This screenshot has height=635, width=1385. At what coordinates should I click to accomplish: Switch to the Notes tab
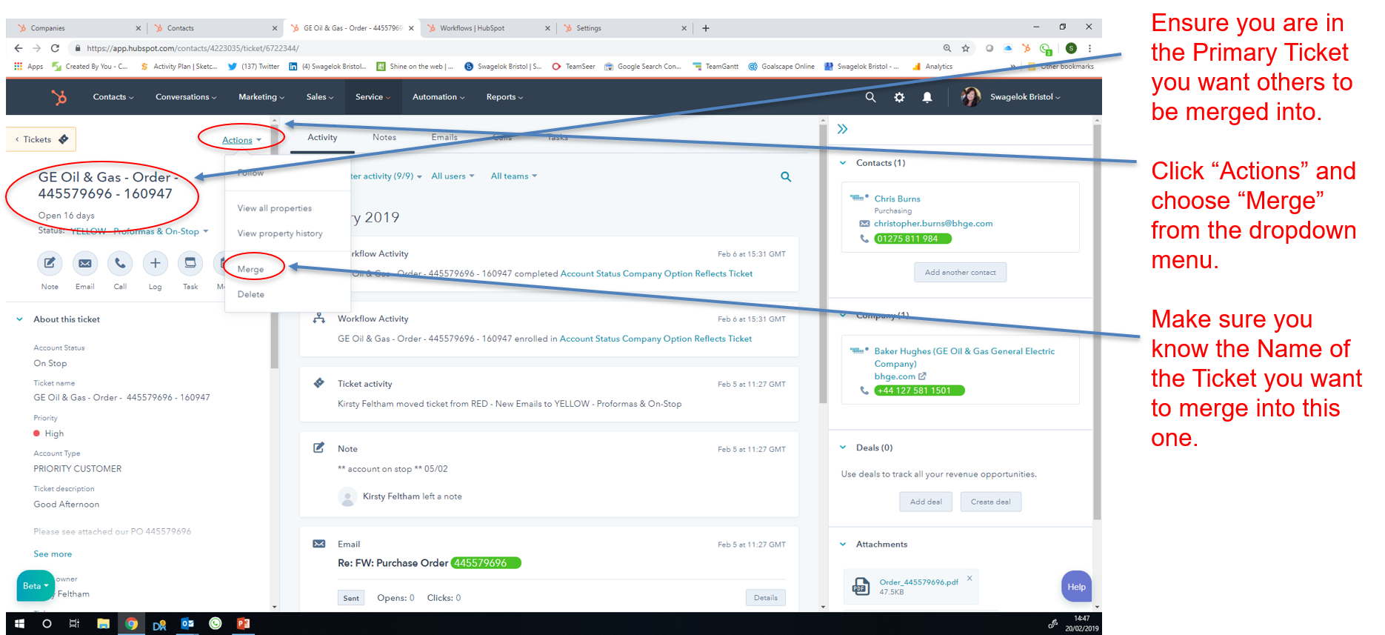click(x=384, y=137)
